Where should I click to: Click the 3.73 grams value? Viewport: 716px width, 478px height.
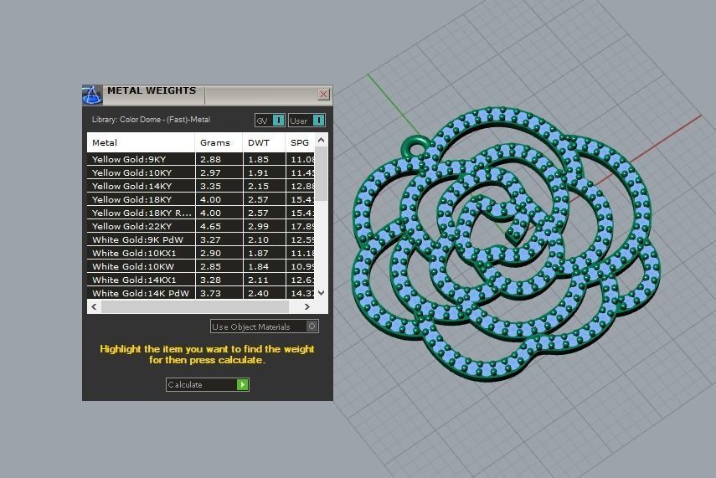pos(210,293)
